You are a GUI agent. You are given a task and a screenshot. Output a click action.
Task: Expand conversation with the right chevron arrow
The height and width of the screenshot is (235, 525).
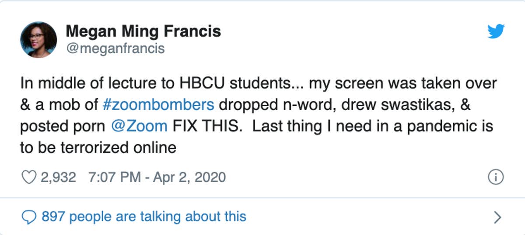[x=497, y=217]
